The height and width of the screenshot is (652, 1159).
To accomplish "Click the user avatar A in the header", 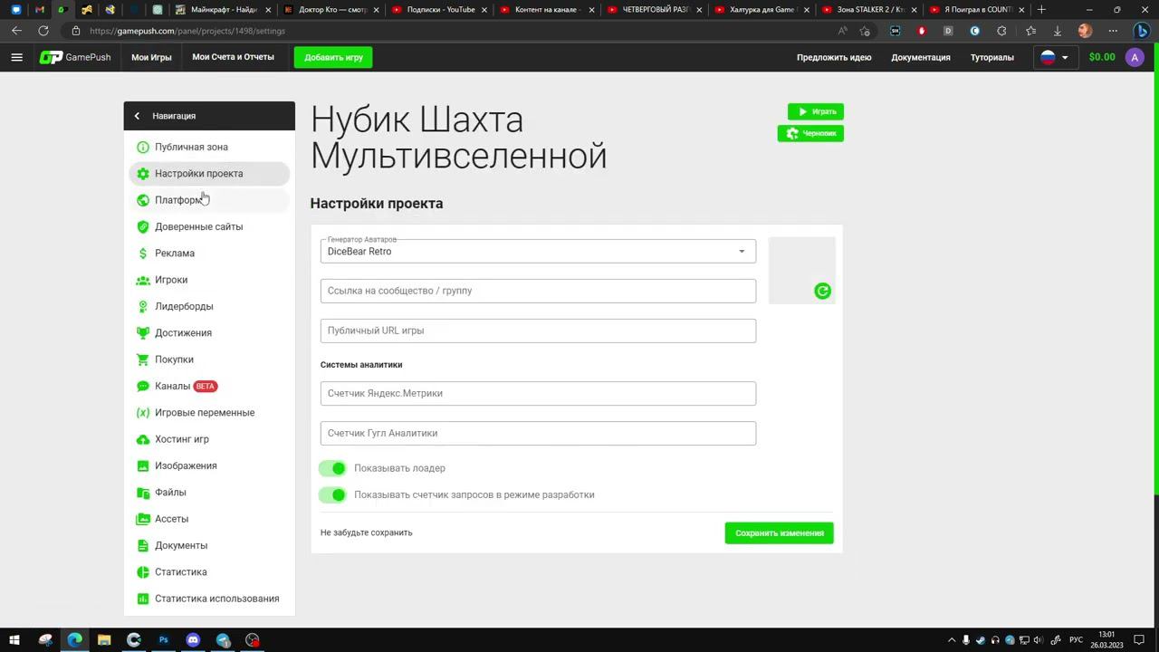I will (1135, 57).
